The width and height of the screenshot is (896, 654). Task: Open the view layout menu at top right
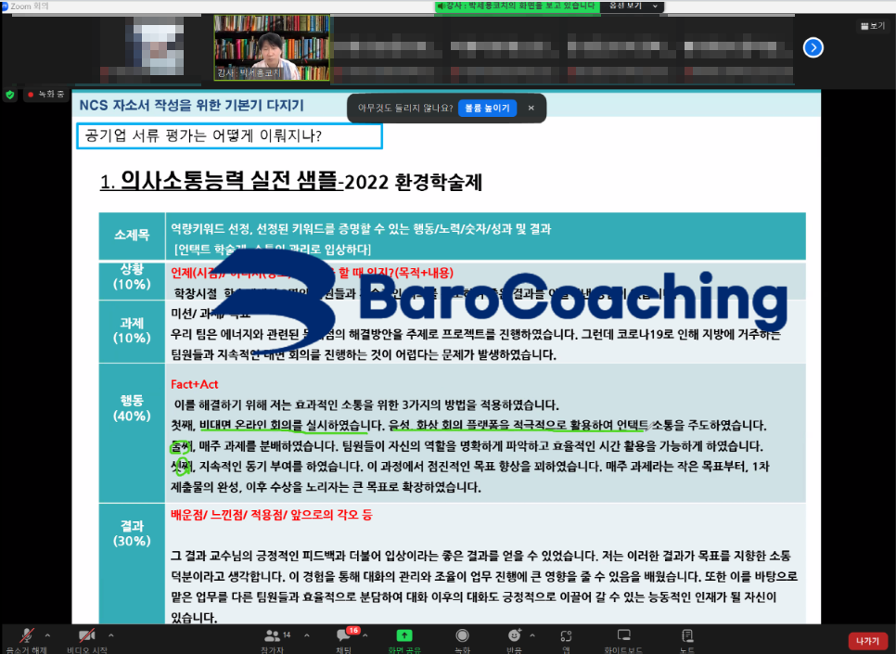click(873, 26)
